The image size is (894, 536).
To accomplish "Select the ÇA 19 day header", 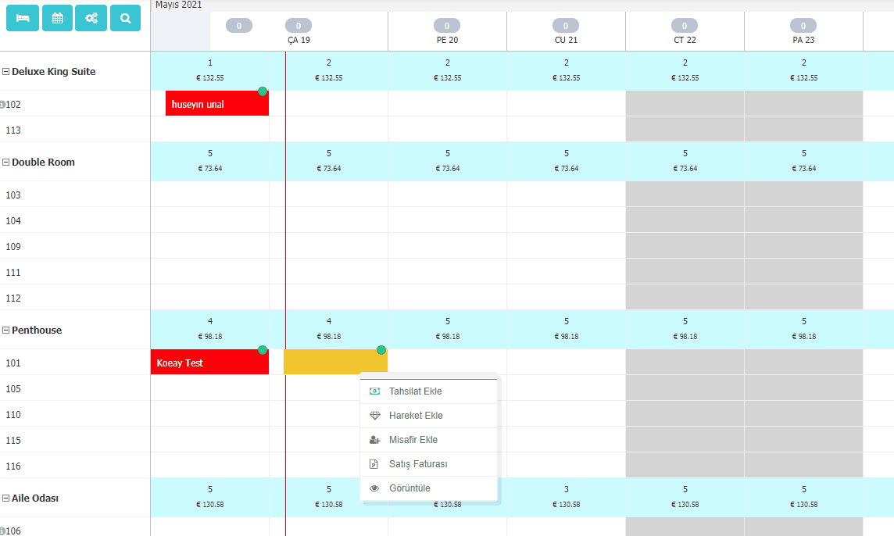I will [299, 41].
